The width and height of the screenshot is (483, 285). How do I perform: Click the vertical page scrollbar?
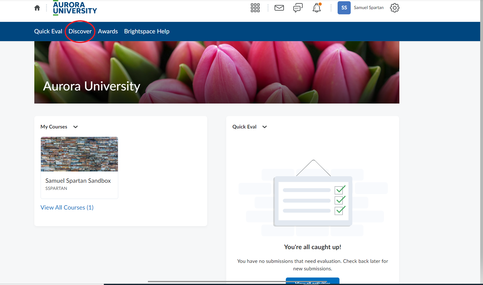[481, 142]
